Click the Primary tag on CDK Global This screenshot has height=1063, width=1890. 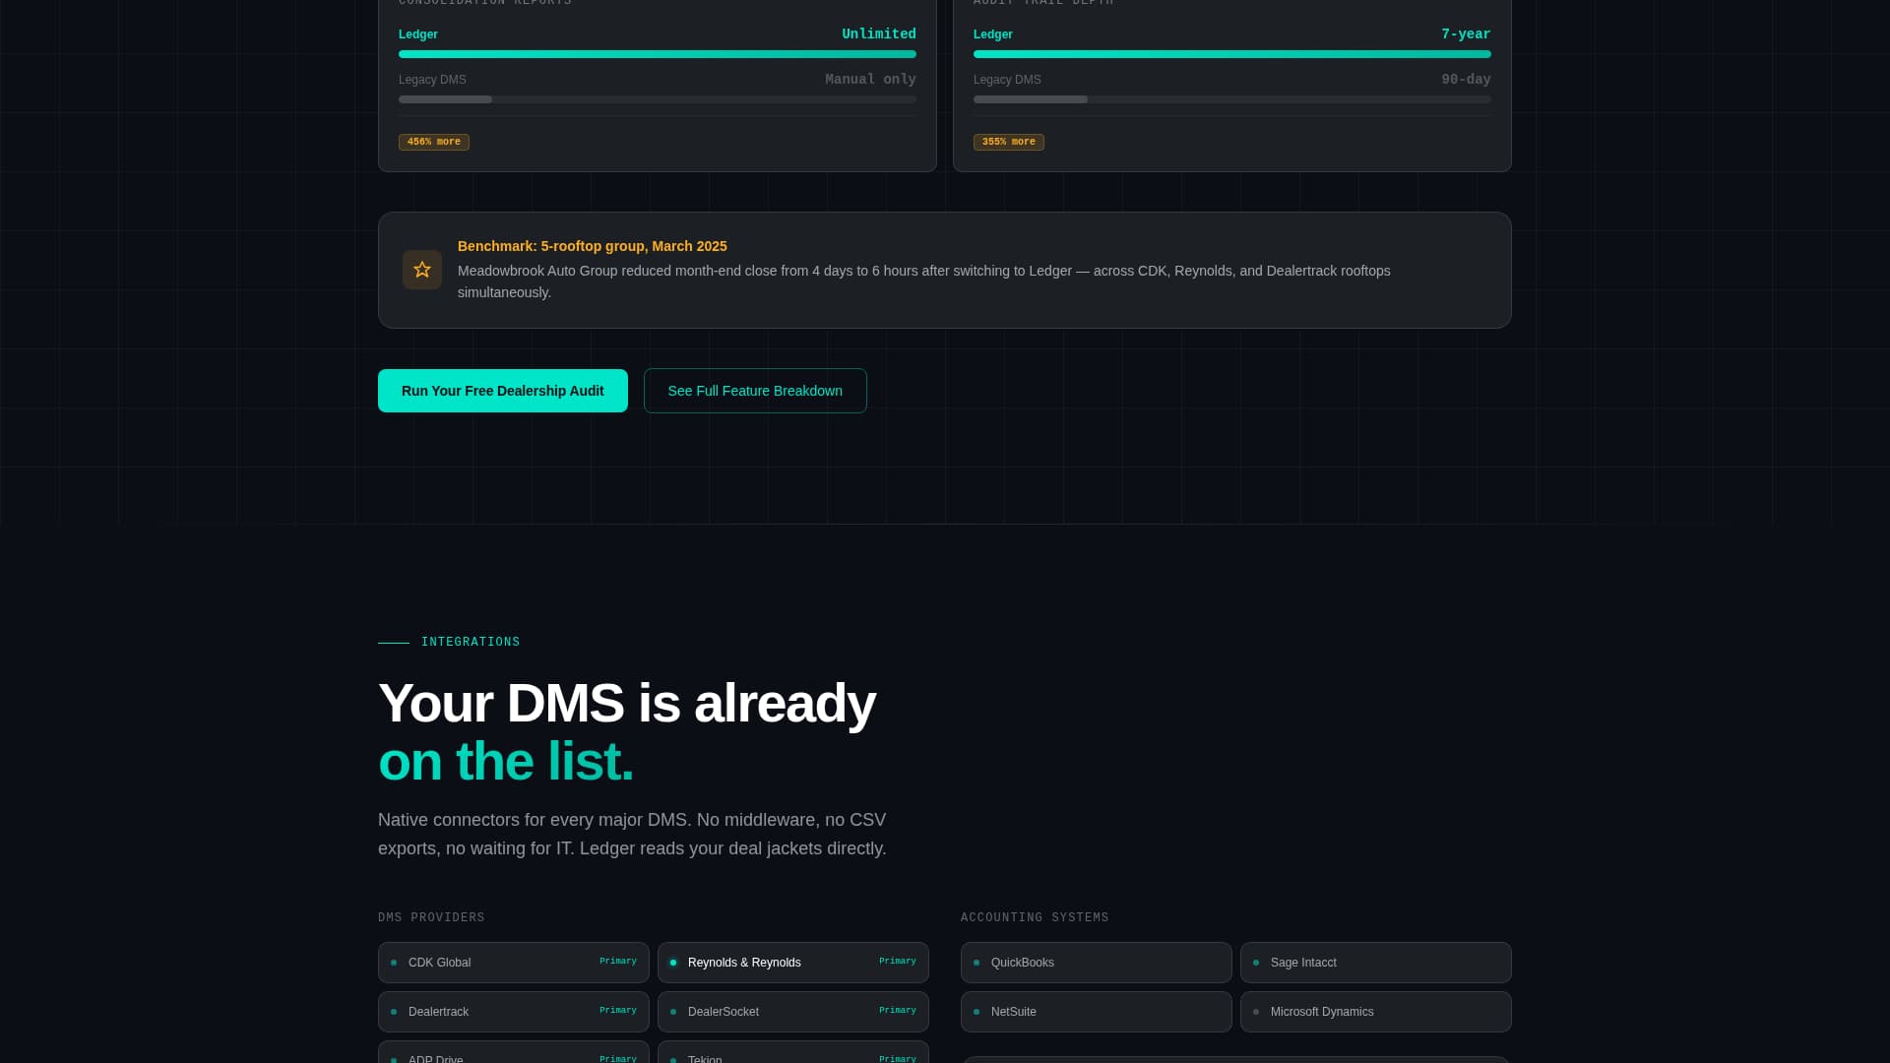click(618, 962)
